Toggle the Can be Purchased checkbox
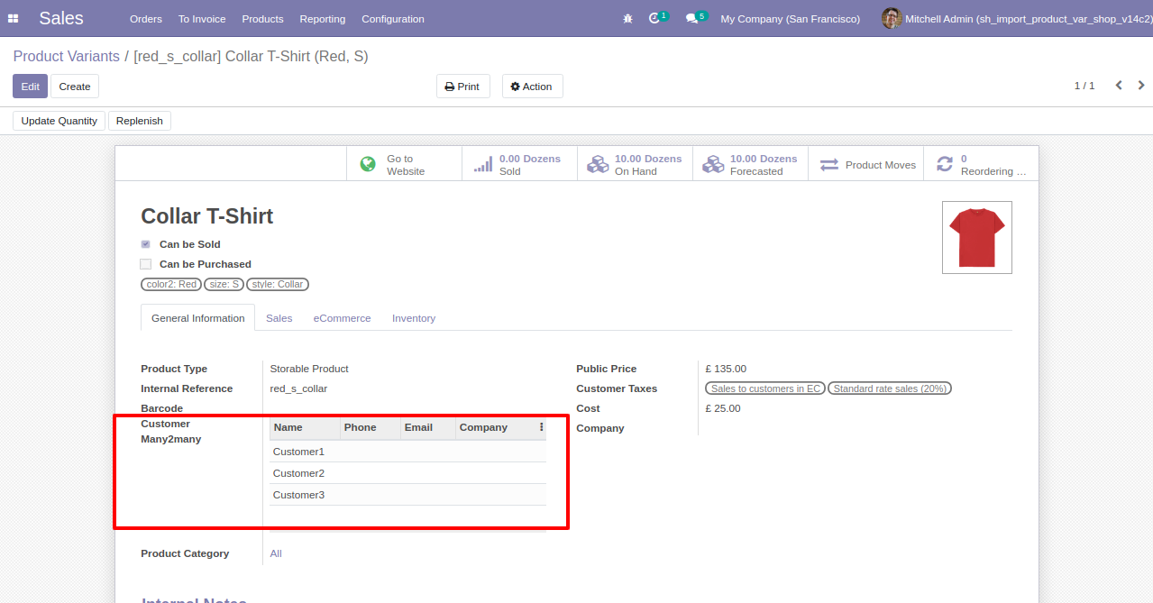Viewport: 1153px width, 603px height. point(145,264)
